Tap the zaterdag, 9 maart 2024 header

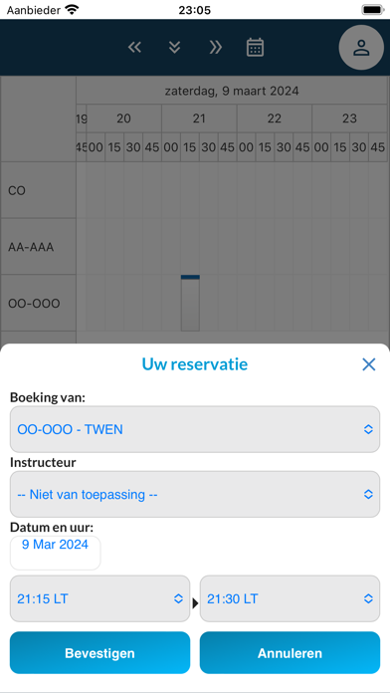pyautogui.click(x=232, y=91)
